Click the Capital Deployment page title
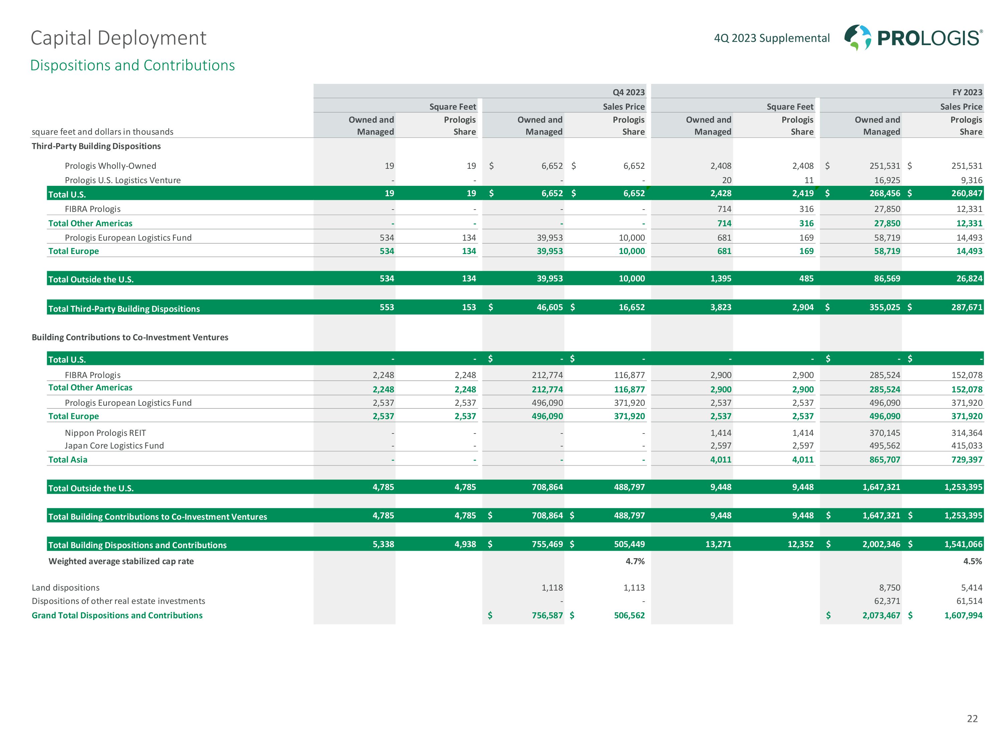Screen dimensions: 1003x752 118,38
